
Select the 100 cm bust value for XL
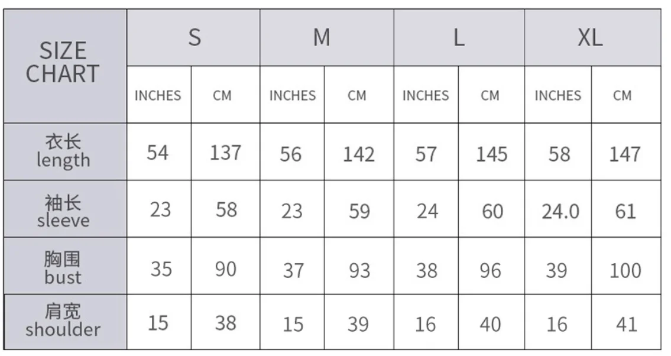(625, 270)
